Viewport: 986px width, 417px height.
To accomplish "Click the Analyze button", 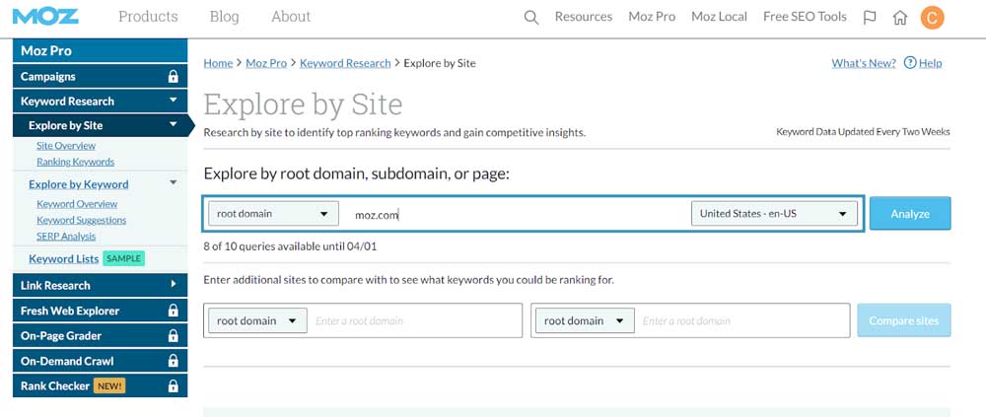I will point(910,214).
